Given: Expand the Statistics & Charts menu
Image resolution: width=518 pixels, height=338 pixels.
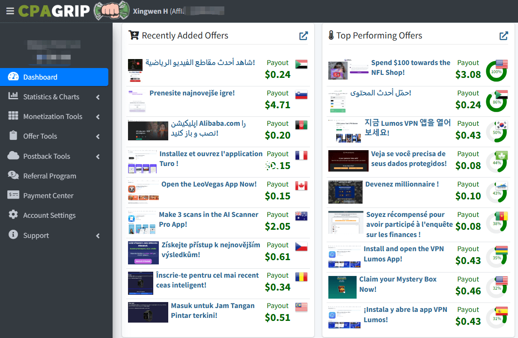Looking at the screenshot, I should click(98, 97).
